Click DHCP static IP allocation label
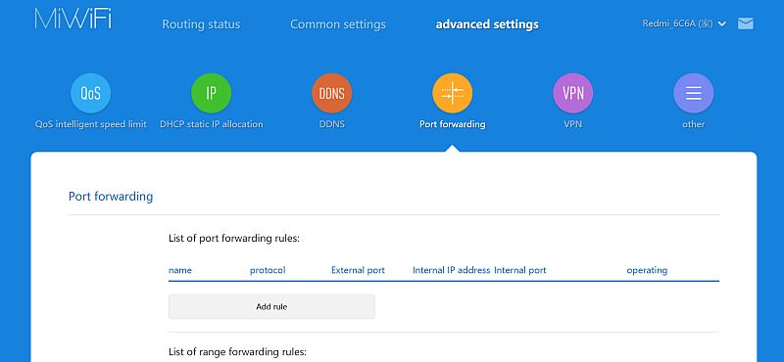Screen dimensions: 784x362 (x=212, y=124)
